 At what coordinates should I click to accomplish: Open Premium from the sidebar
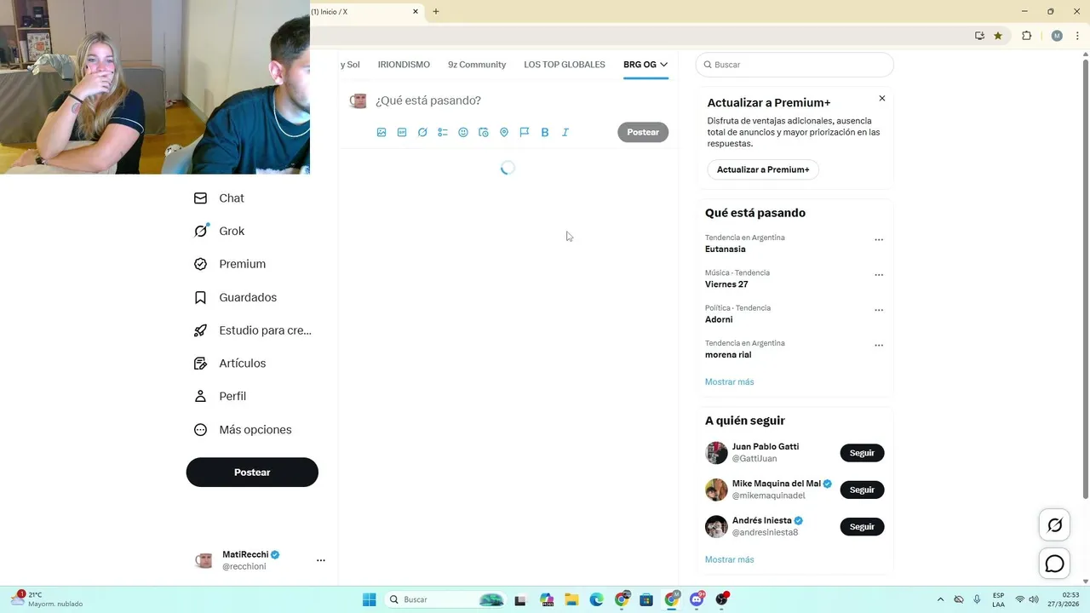230,264
